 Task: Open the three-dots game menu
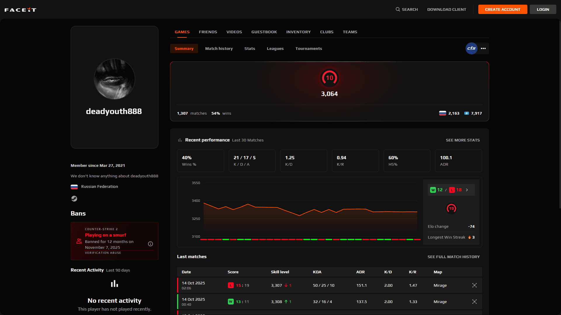point(483,48)
